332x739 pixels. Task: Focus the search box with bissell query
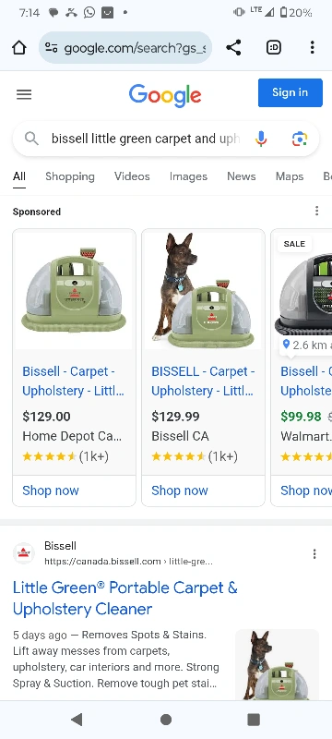click(x=146, y=139)
